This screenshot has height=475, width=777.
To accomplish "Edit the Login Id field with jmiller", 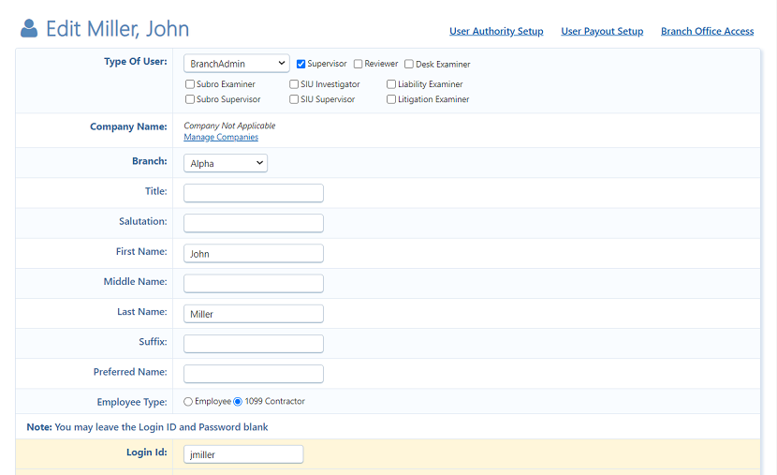I will pyautogui.click(x=243, y=454).
